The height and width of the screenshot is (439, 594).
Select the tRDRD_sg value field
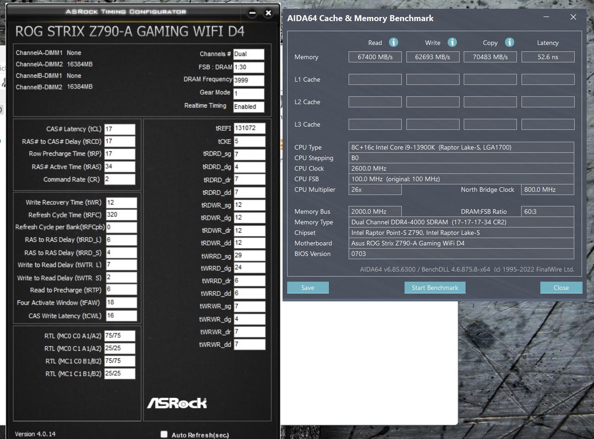click(250, 154)
